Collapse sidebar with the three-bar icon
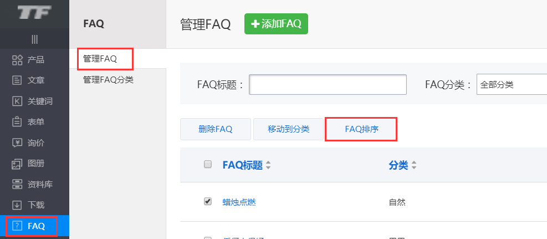Image resolution: width=547 pixels, height=239 pixels. click(x=34, y=39)
